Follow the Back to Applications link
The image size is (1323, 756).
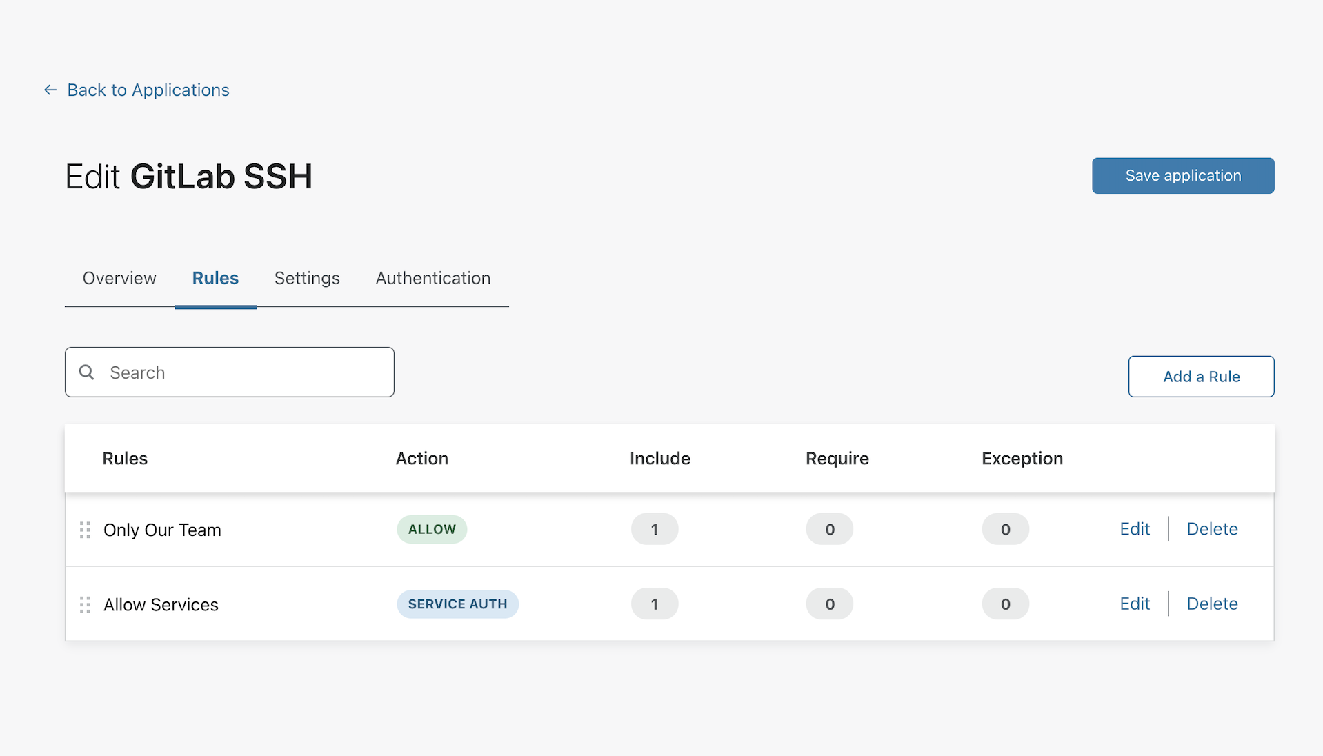click(x=148, y=90)
